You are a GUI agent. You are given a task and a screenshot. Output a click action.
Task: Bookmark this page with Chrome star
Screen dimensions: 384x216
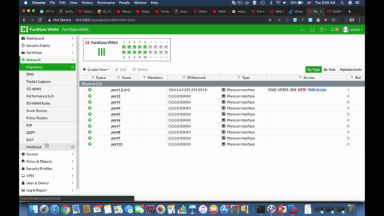pyautogui.click(x=270, y=20)
